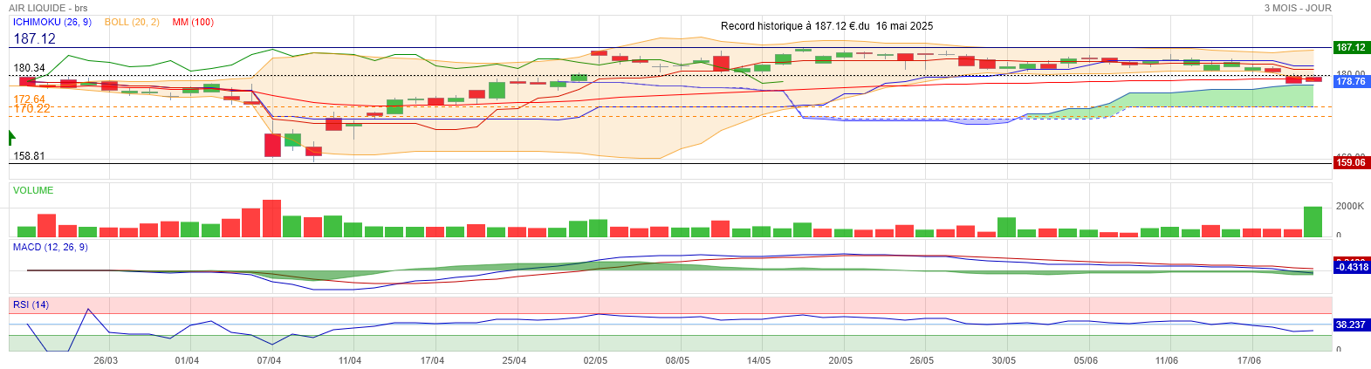1371x369 pixels.
Task: Click the large red candlestick at 07/04
Action: click(x=272, y=145)
